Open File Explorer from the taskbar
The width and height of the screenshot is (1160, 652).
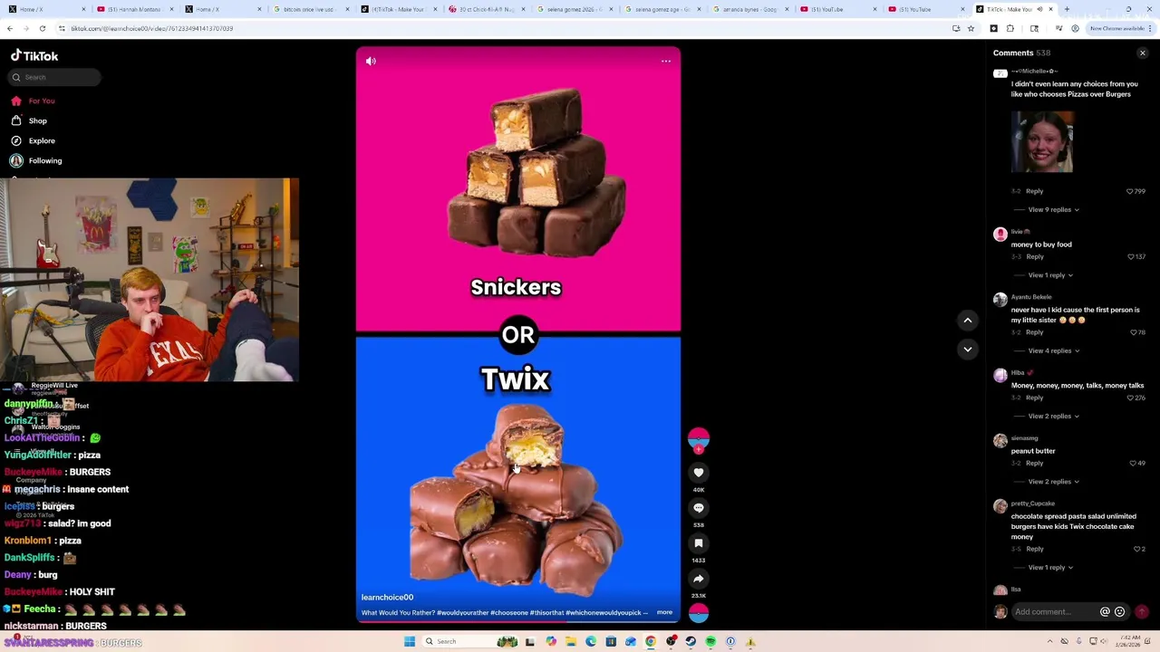click(571, 642)
